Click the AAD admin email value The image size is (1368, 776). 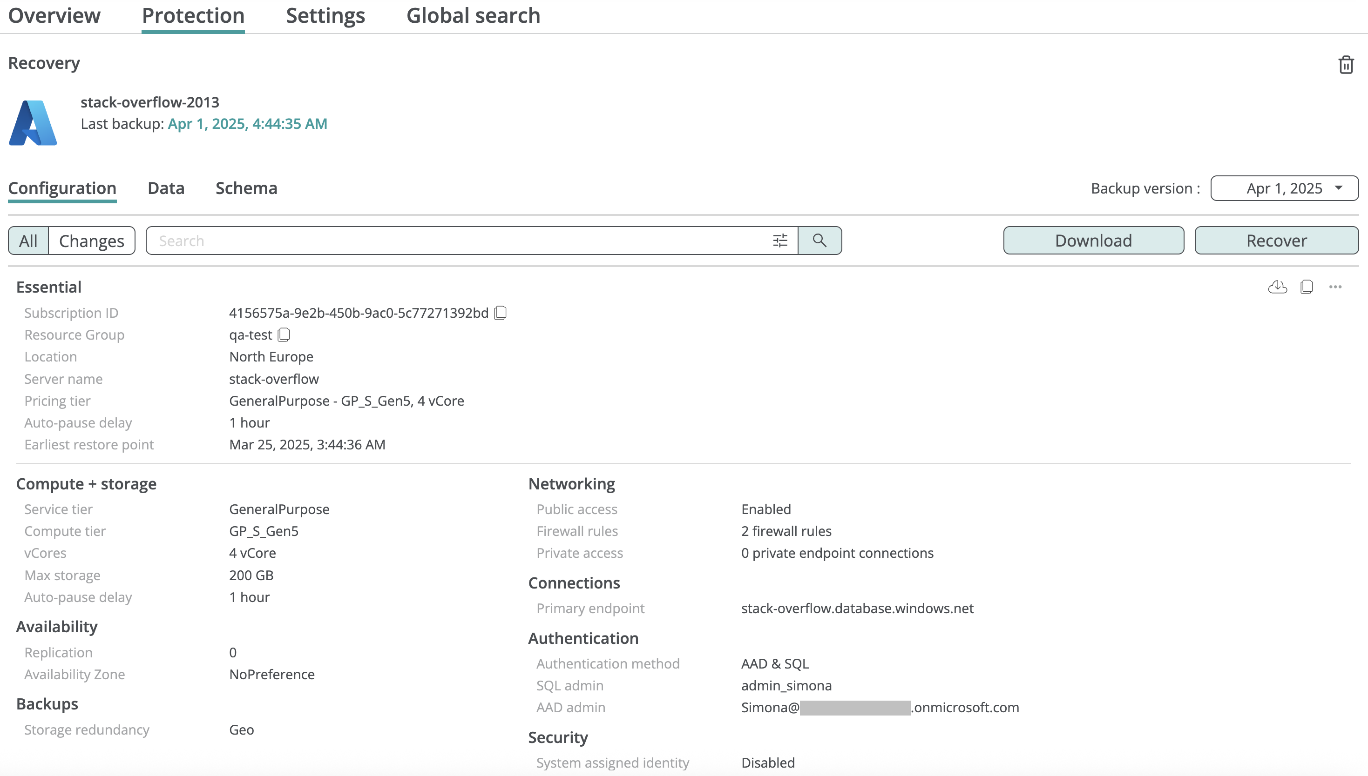(880, 708)
